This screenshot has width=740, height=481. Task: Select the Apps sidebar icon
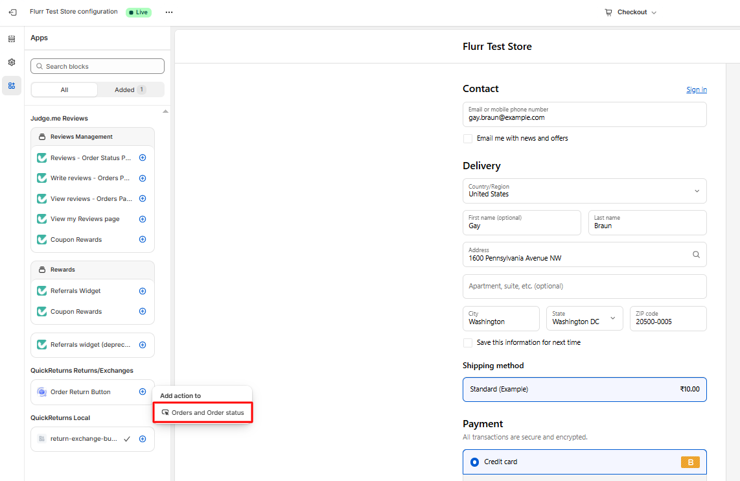click(12, 86)
